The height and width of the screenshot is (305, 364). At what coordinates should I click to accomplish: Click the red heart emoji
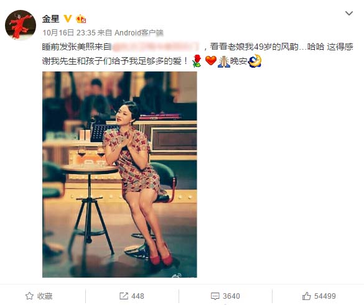(x=211, y=61)
